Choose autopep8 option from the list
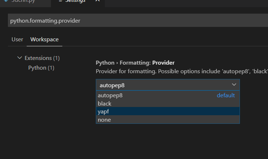Viewport: 268px width, 159px height. click(x=110, y=95)
